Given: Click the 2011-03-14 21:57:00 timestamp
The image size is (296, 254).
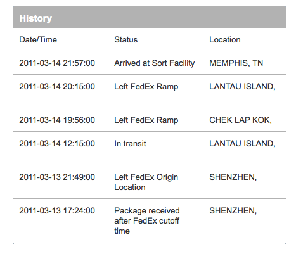Looking at the screenshot, I should tap(57, 63).
